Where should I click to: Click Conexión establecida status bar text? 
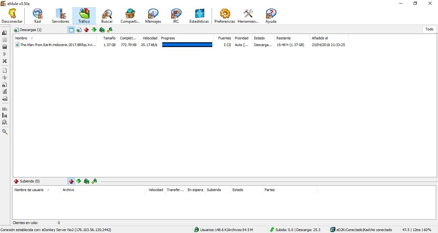click(x=56, y=230)
